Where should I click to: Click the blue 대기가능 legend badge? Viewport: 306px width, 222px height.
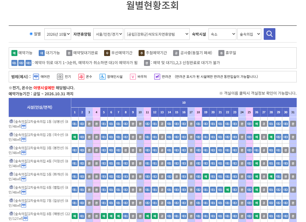point(42,53)
